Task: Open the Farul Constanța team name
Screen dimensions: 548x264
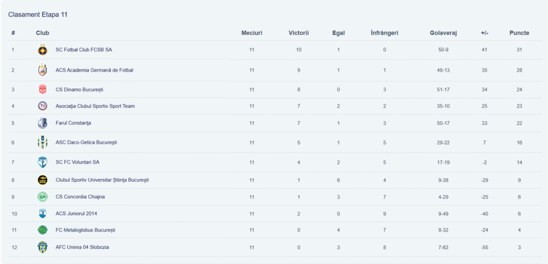Action: pos(73,123)
